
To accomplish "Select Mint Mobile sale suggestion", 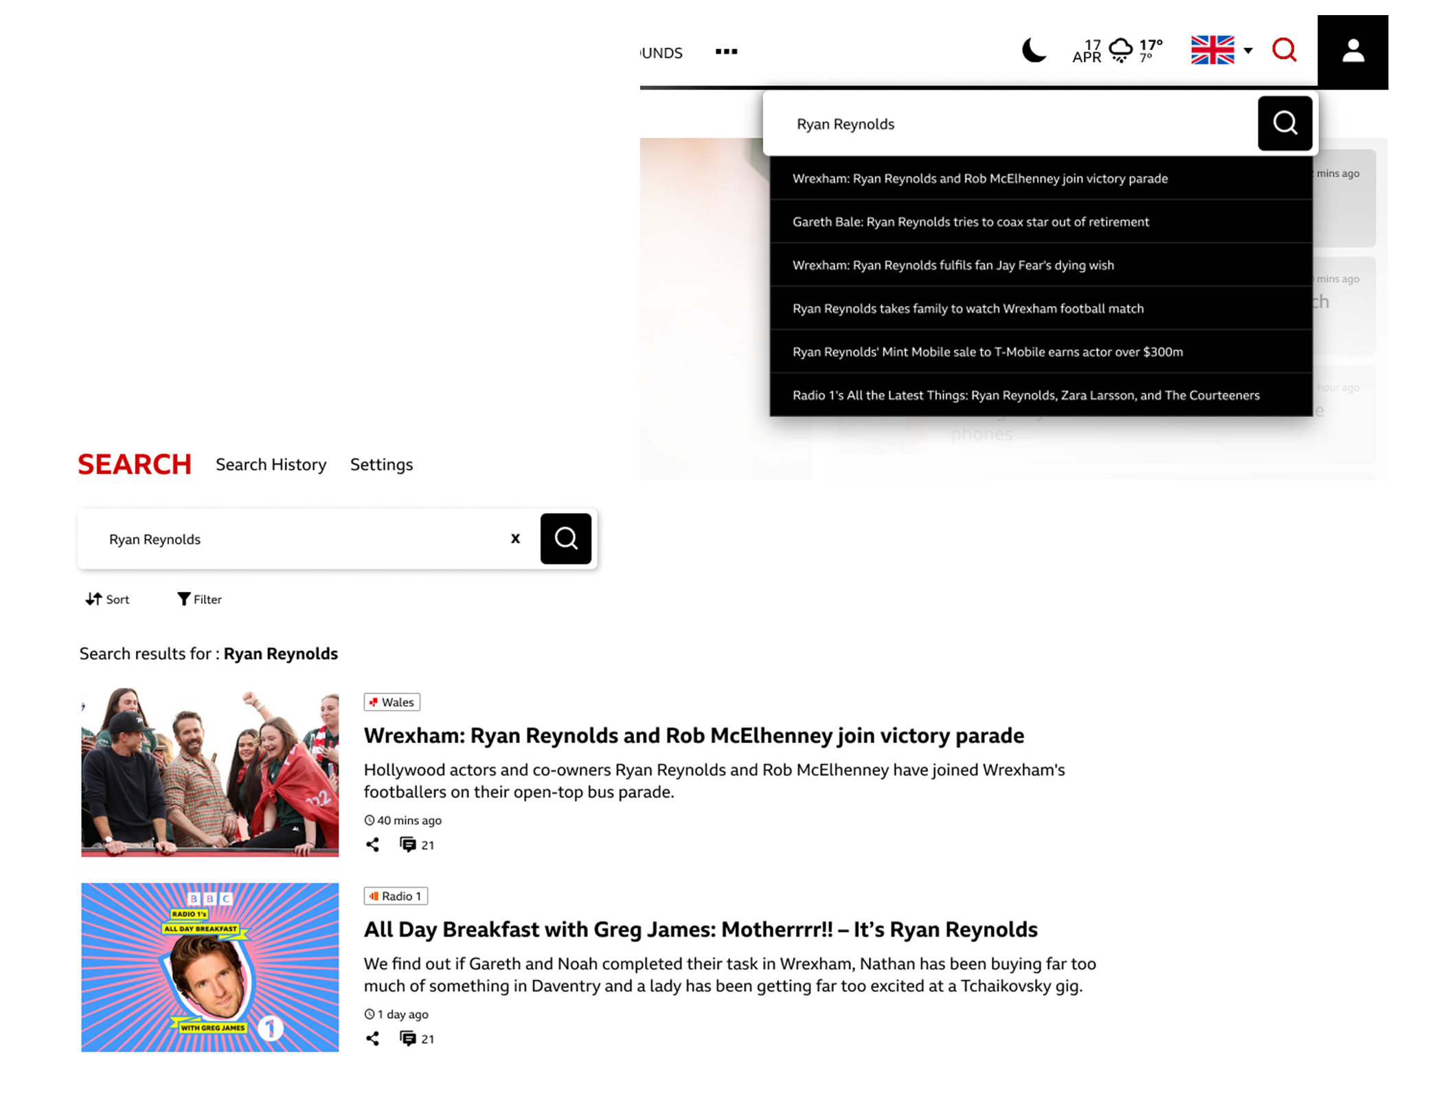I will click(x=1041, y=352).
